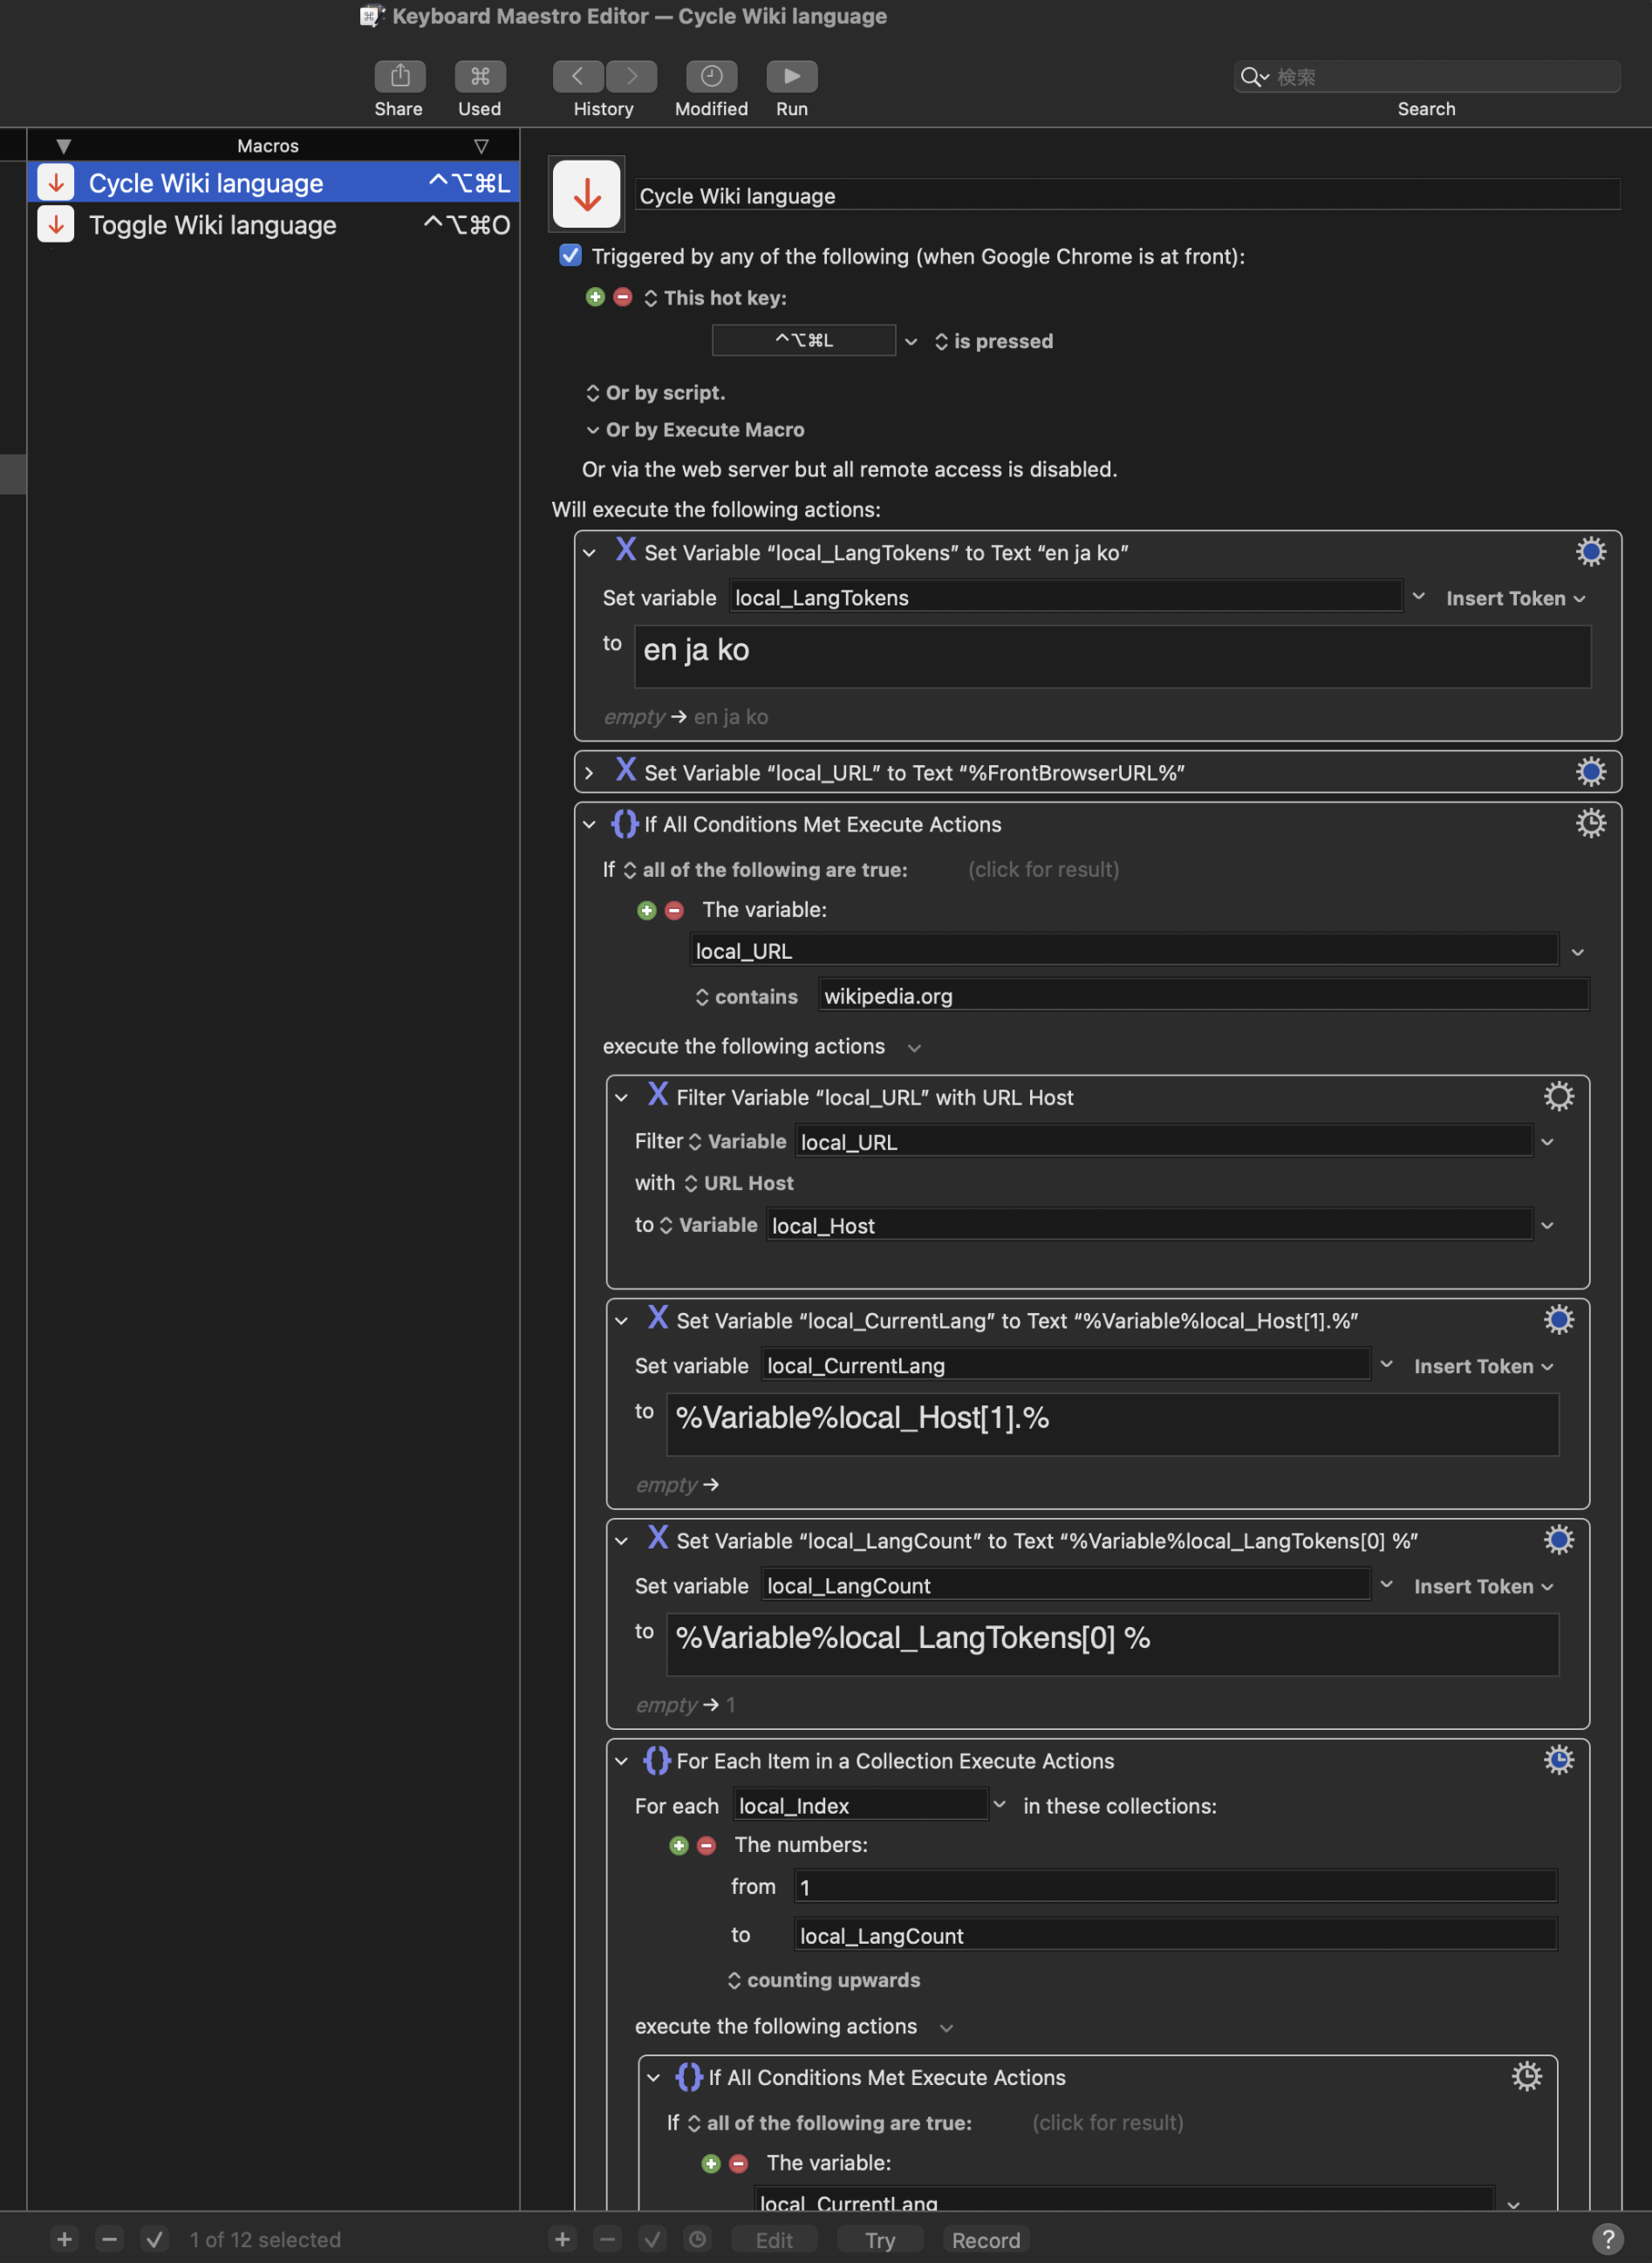The image size is (1652, 2263).
Task: Open variable menu beside local_Index field
Action: [998, 1804]
